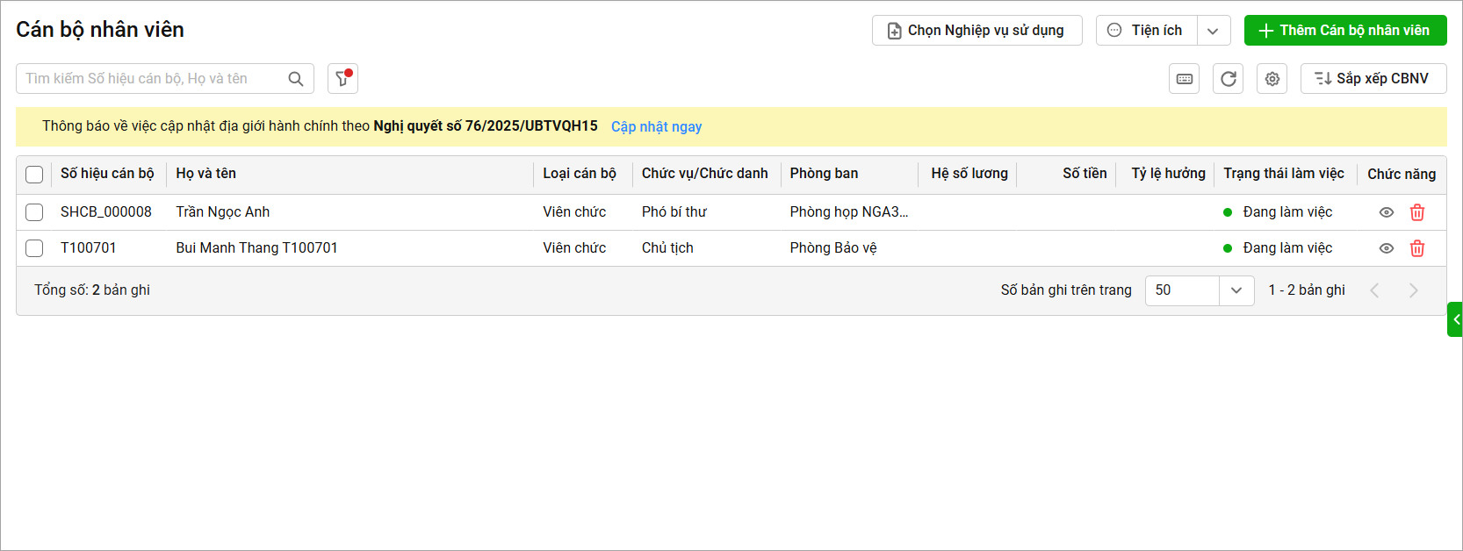Sort by Họ và tên column header

click(206, 174)
